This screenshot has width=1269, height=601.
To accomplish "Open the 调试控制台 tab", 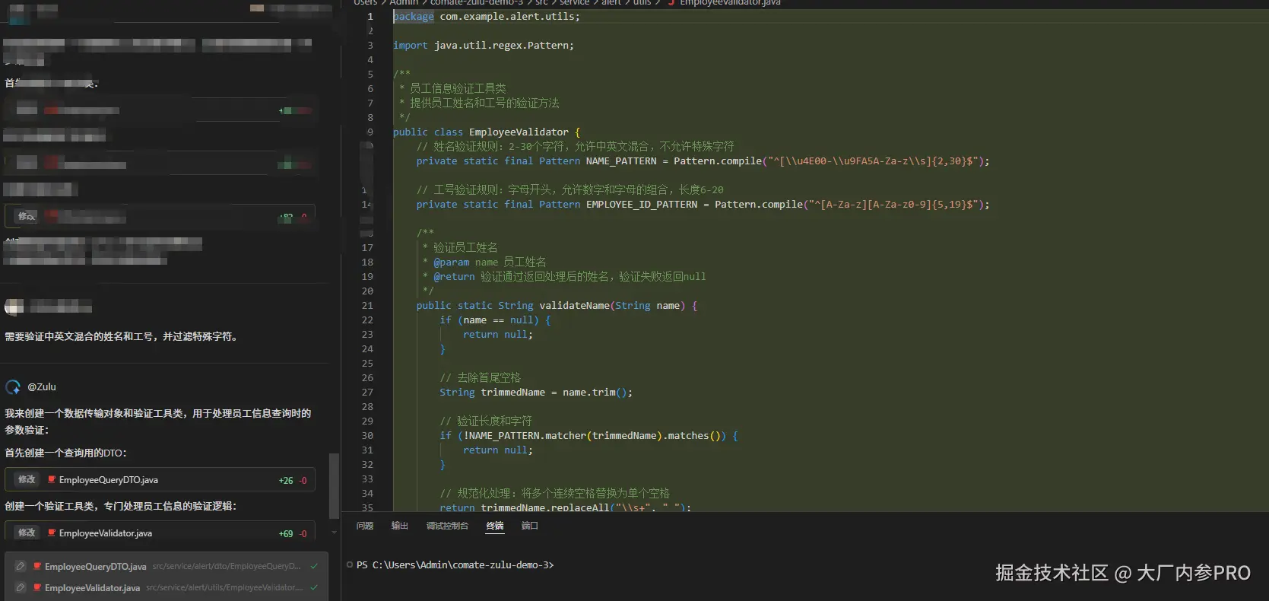I will point(447,526).
